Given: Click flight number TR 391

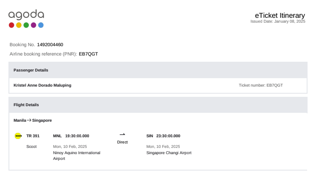Looking at the screenshot, I should click(x=33, y=136).
